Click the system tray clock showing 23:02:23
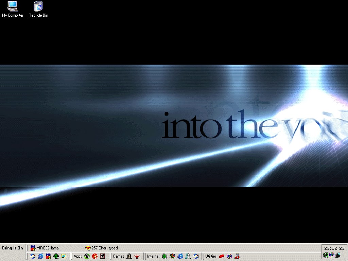The height and width of the screenshot is (261, 348). click(x=334, y=248)
